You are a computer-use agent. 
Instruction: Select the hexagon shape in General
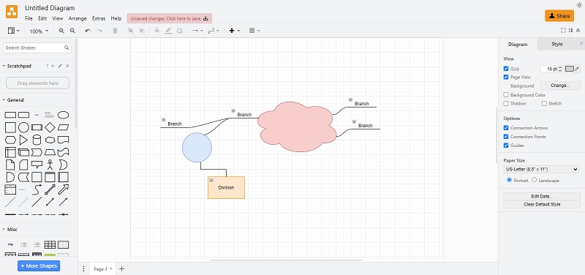coord(10,140)
